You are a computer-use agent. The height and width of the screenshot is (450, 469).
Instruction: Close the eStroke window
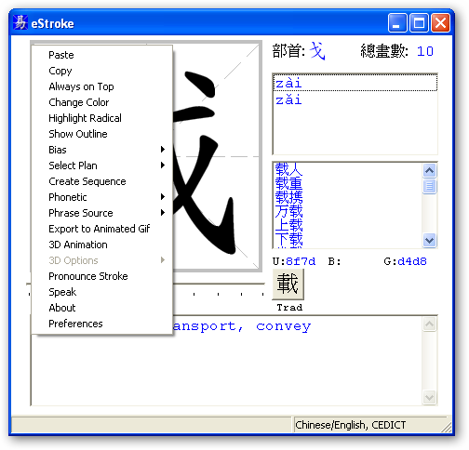tap(440, 23)
